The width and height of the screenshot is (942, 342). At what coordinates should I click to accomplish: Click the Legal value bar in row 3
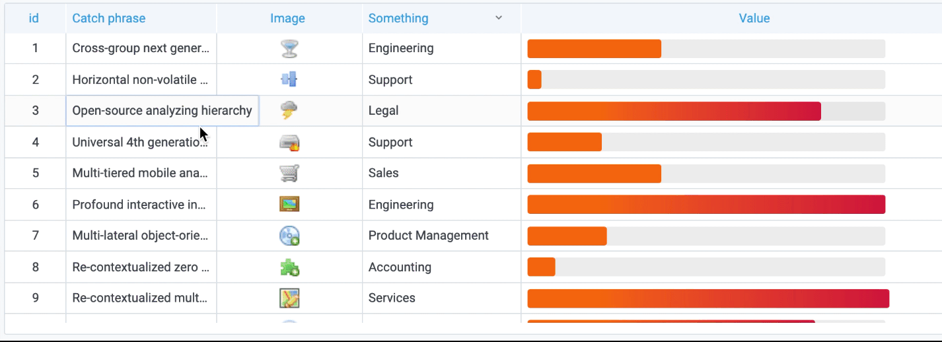tap(674, 111)
